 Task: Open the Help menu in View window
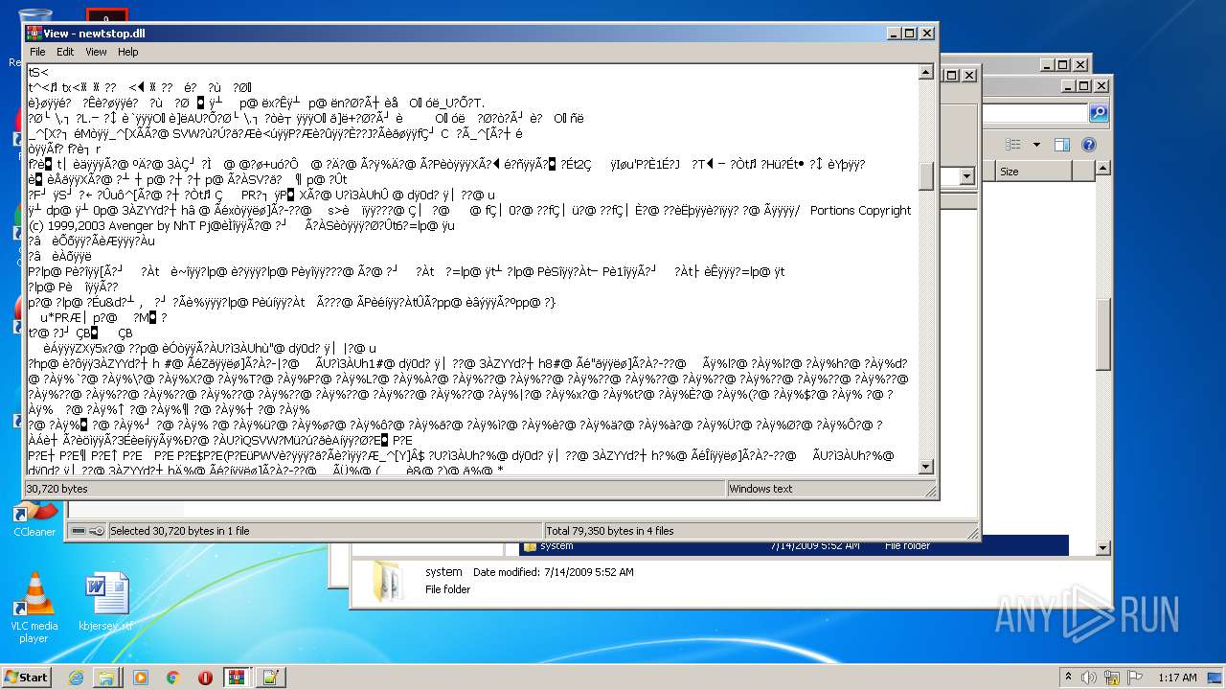tap(127, 52)
